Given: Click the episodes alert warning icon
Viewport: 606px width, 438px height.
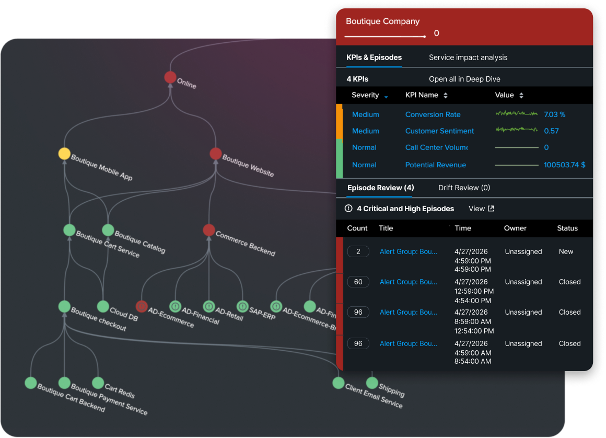Looking at the screenshot, I should [348, 209].
